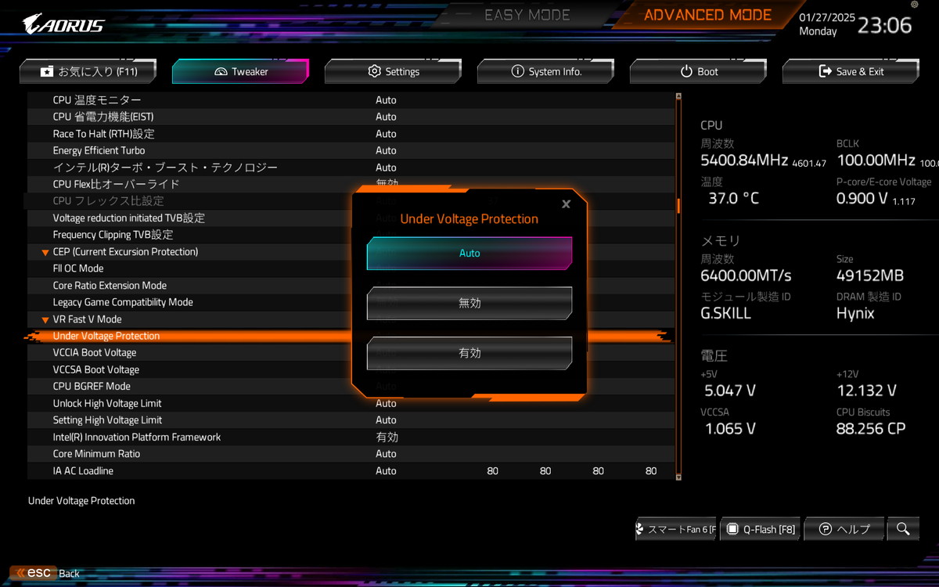This screenshot has height=587, width=939.
Task: Open the ヘルプ help screen
Action: (844, 529)
